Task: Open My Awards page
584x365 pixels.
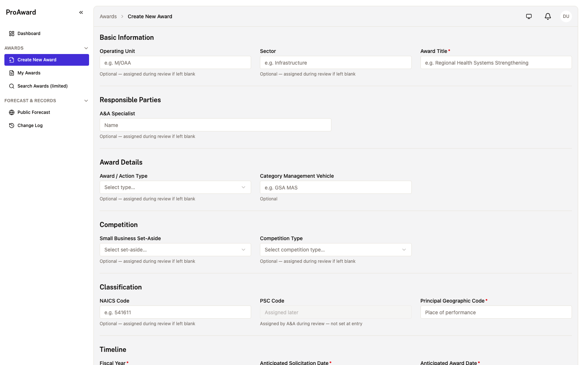Action: (x=47, y=73)
